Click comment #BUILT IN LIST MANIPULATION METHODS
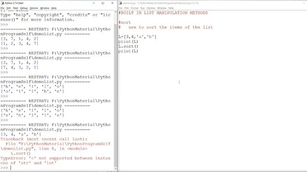The width and height of the screenshot is (307, 172). [163, 13]
